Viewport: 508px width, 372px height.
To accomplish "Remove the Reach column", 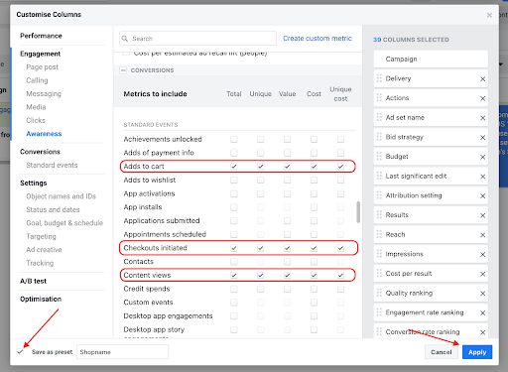I will [x=482, y=235].
